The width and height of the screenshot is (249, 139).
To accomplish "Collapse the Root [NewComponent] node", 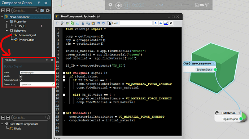I will point(2,124).
